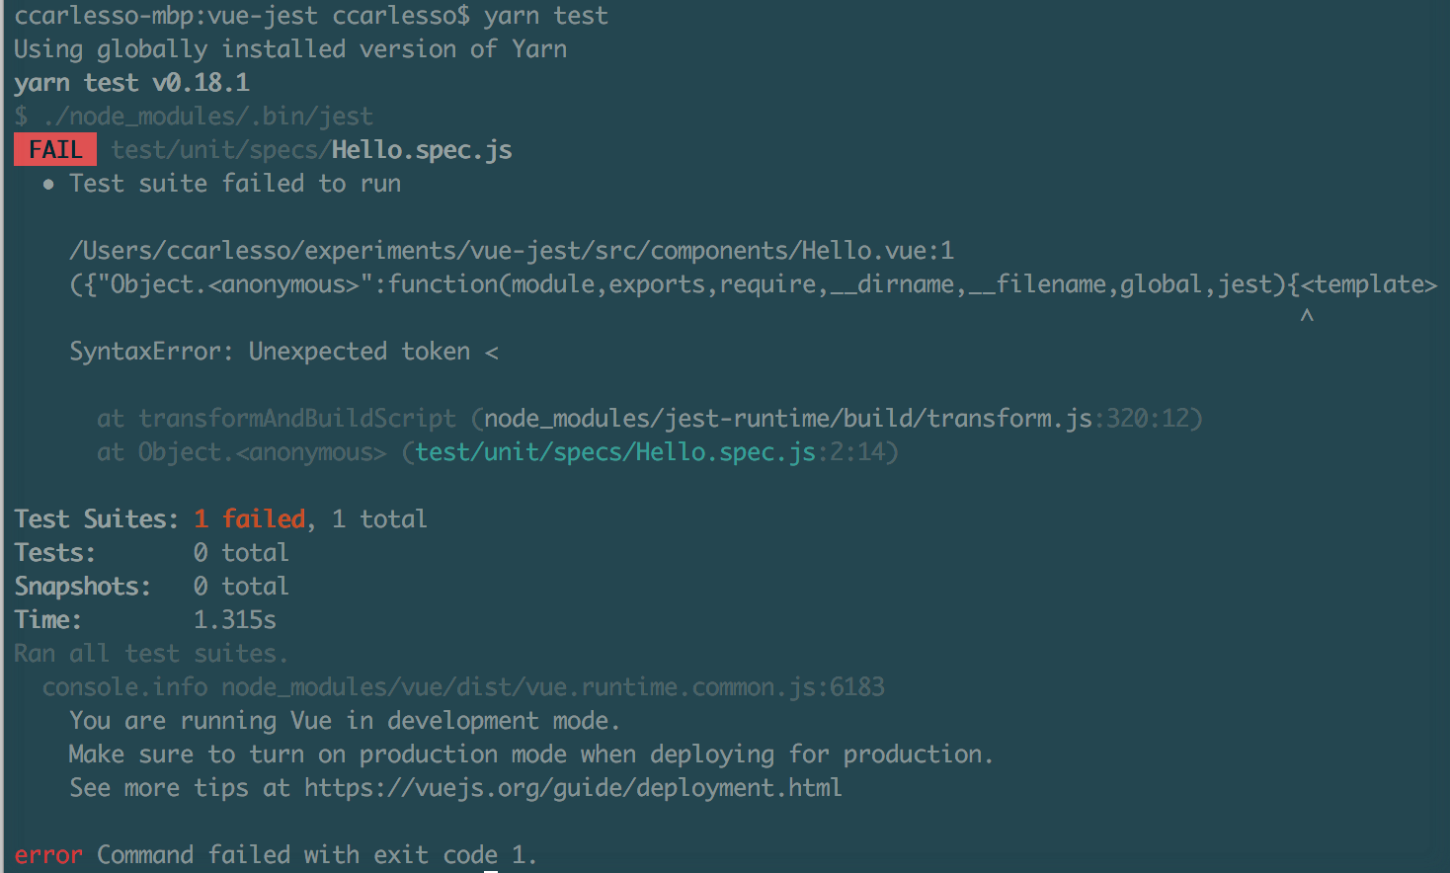1450x873 pixels.
Task: Click the <template> token in the error line
Action: (1369, 284)
